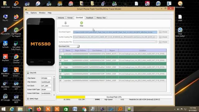
Task: Switch to the Readback tab
Action: point(90,18)
